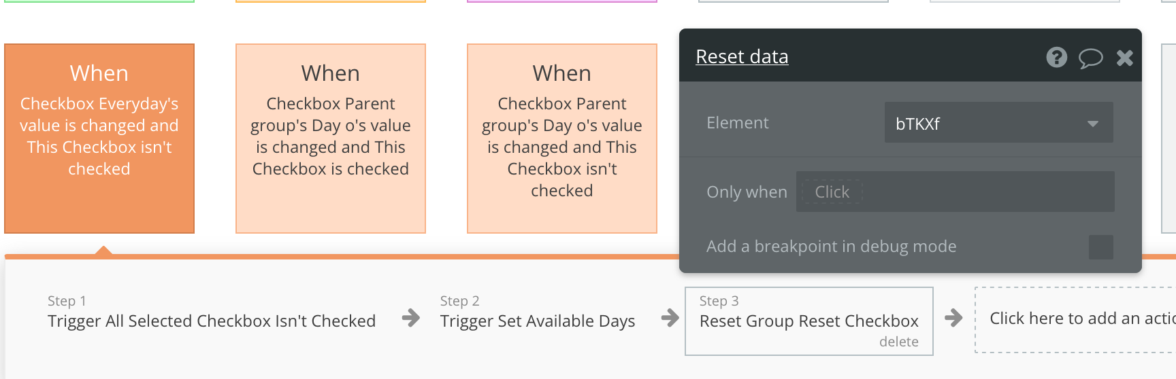Open the help question mark icon
The image size is (1176, 379).
click(1056, 58)
